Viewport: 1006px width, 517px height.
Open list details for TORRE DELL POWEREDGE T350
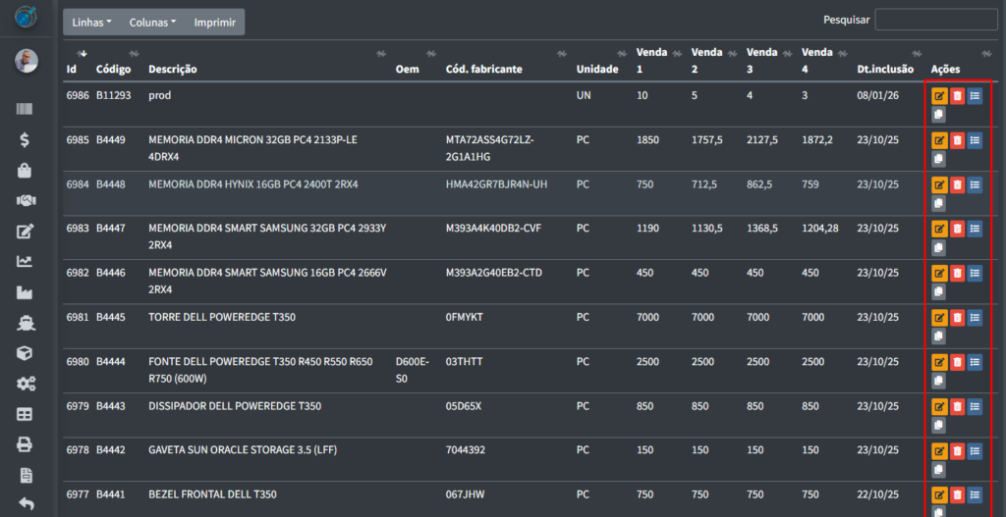tap(975, 318)
